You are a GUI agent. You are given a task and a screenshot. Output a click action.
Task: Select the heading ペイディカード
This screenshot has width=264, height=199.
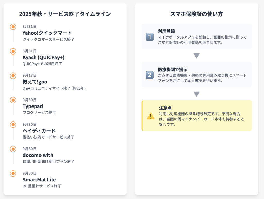click(39, 131)
